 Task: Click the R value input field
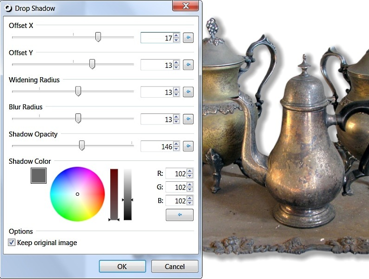coord(176,173)
